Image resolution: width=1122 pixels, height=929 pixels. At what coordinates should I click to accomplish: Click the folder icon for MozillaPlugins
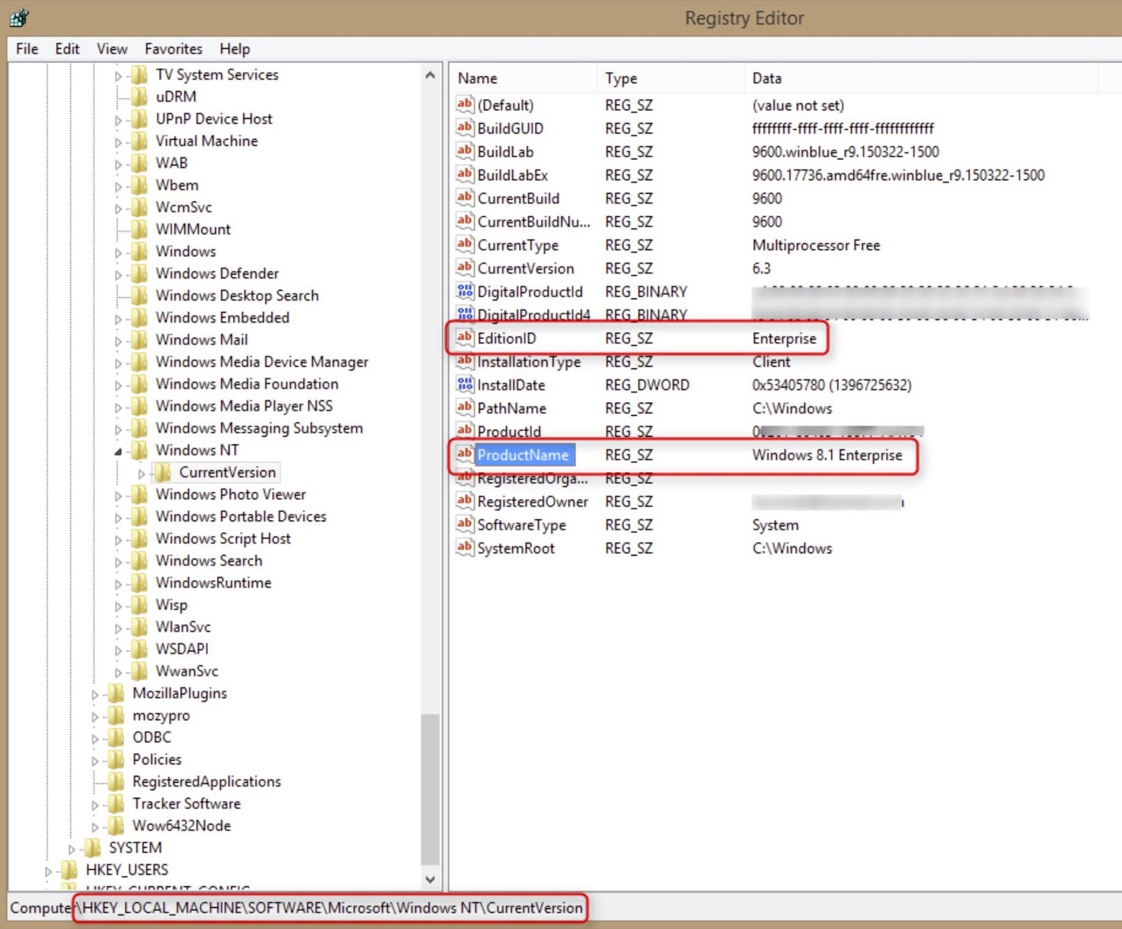(x=117, y=693)
